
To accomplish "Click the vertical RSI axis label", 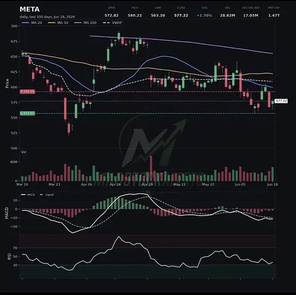I will point(9,256).
